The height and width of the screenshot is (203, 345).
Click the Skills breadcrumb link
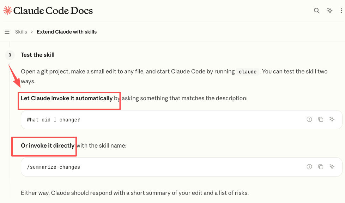[21, 32]
